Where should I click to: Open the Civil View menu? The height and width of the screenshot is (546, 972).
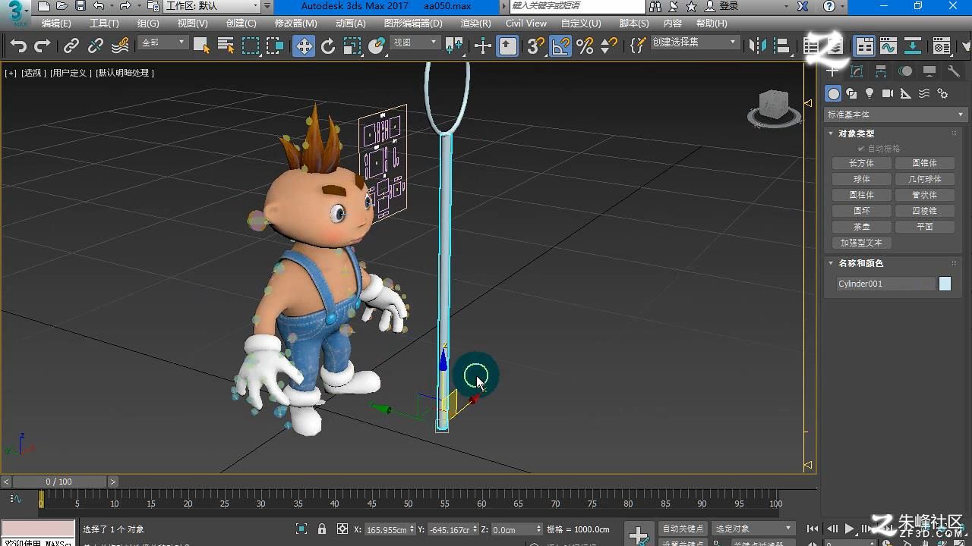(526, 24)
